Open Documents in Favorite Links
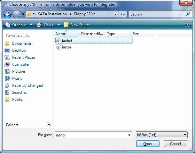Image resolution: width=195 pixels, height=153 pixels. click(22, 43)
